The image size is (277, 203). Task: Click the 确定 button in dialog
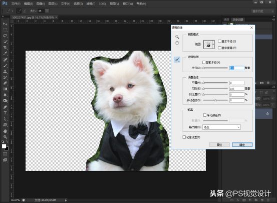pyautogui.click(x=242, y=145)
